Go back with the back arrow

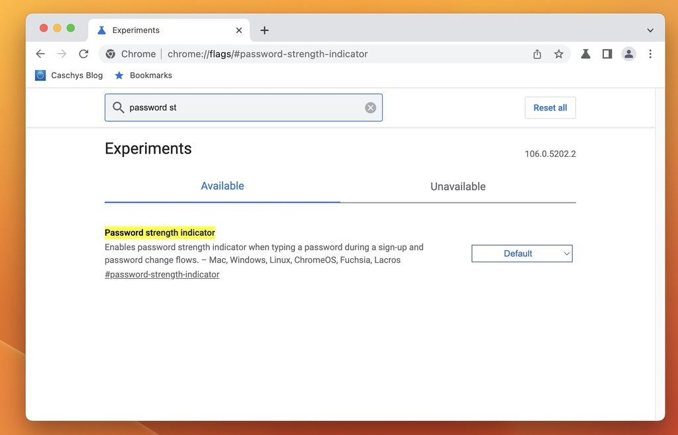click(40, 54)
